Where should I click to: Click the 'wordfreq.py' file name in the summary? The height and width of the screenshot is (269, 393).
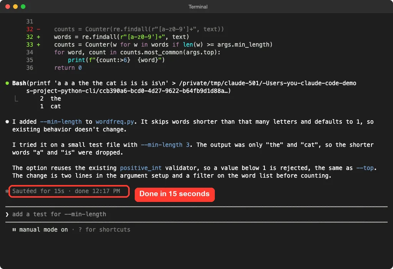click(x=115, y=122)
